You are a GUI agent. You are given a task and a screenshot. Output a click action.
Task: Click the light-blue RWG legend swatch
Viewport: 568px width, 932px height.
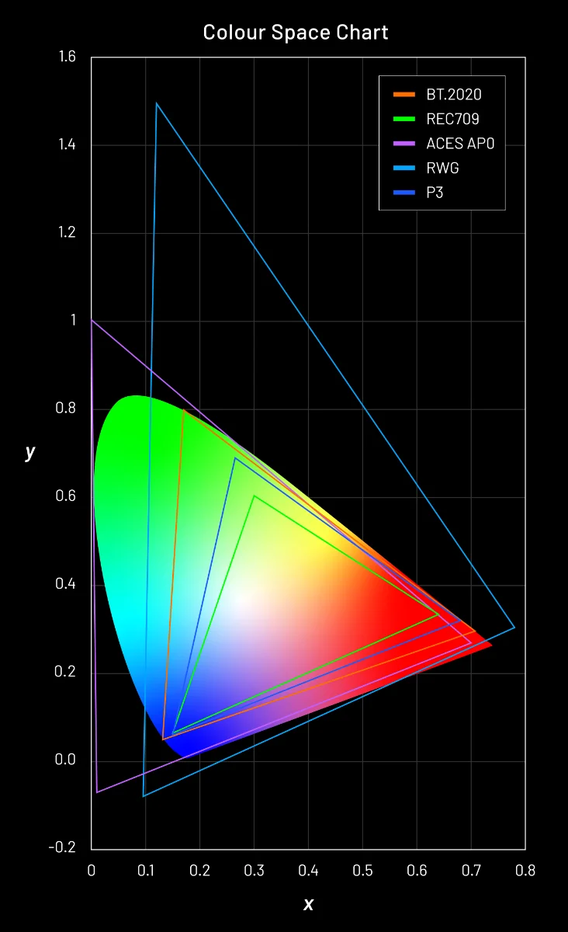coord(404,168)
